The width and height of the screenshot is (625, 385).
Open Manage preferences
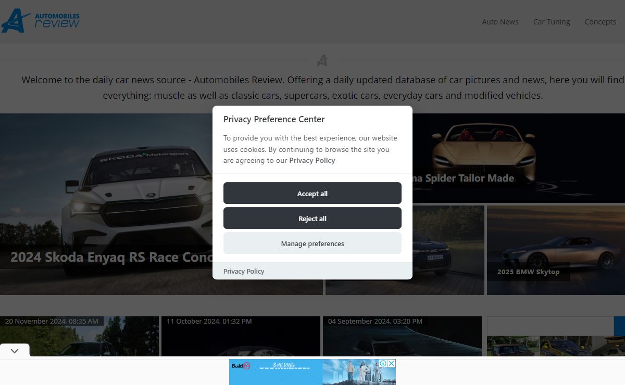pyautogui.click(x=312, y=243)
